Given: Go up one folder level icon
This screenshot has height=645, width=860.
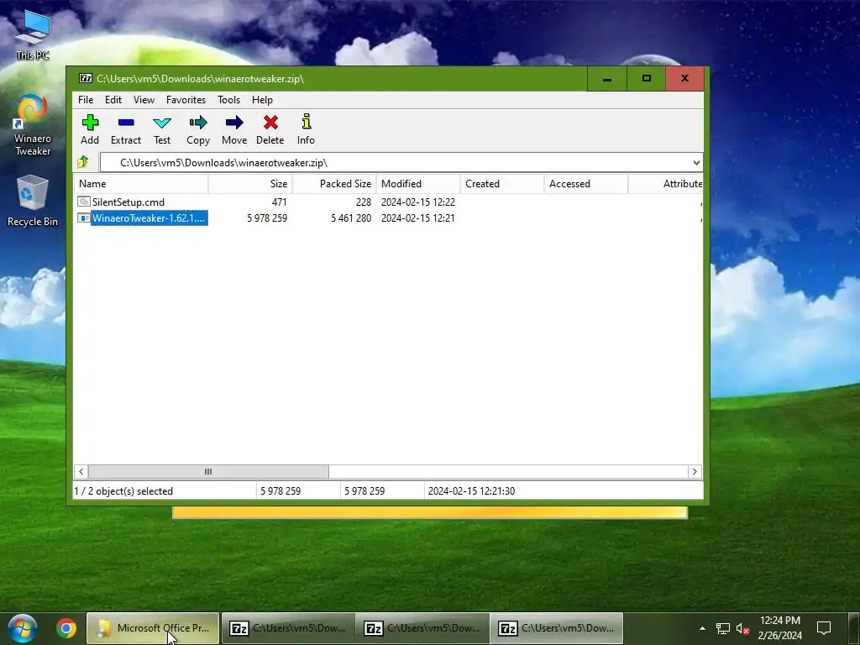Looking at the screenshot, I should click(83, 162).
